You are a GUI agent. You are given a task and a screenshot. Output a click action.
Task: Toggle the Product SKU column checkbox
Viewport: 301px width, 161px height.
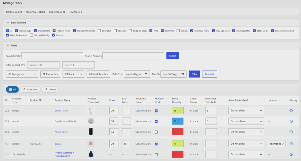coord(36,31)
